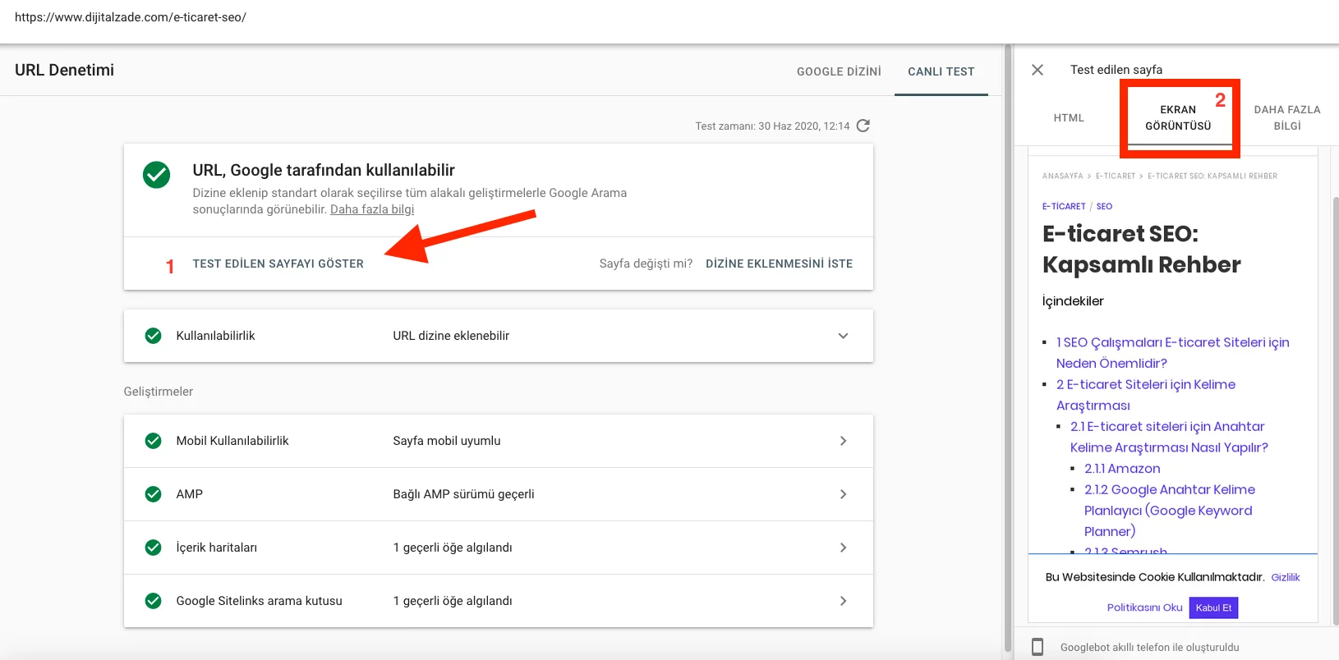Click the main panel vertical scrollbar

coord(1007,349)
